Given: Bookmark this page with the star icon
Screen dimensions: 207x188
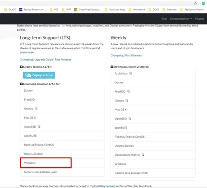Looking at the screenshot, I should (x=196, y=3).
